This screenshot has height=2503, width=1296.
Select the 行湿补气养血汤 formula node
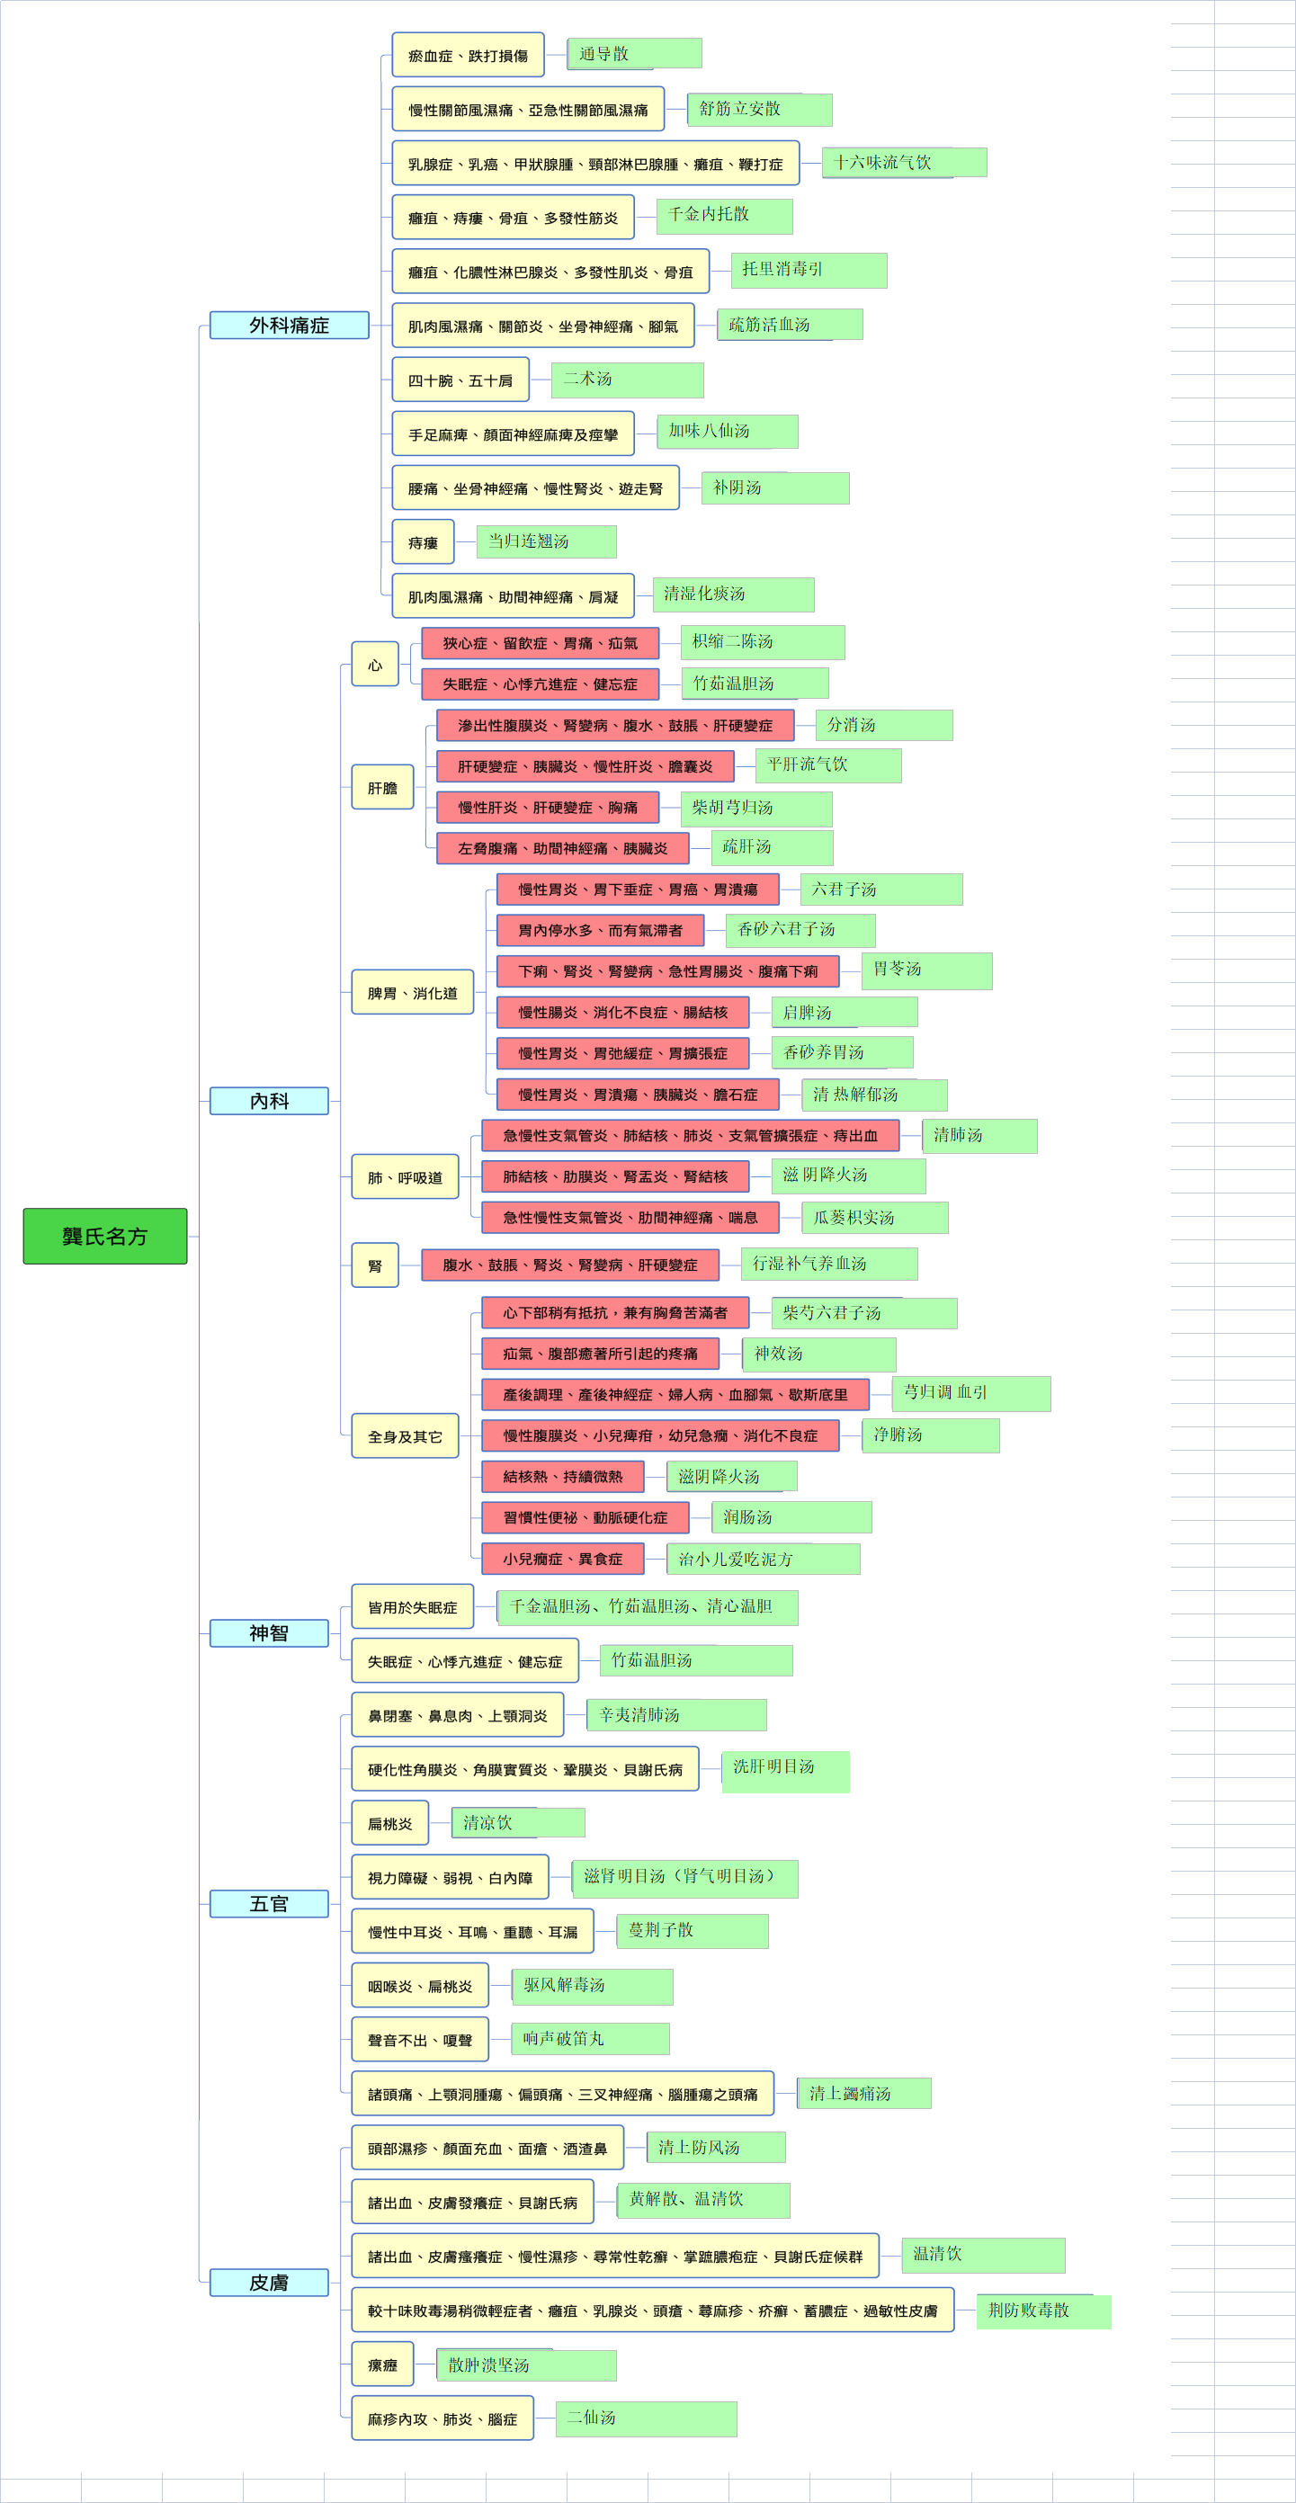(x=828, y=1265)
